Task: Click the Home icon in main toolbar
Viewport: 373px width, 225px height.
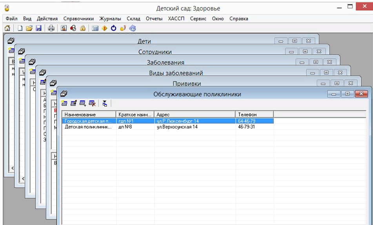Action: 7,28
